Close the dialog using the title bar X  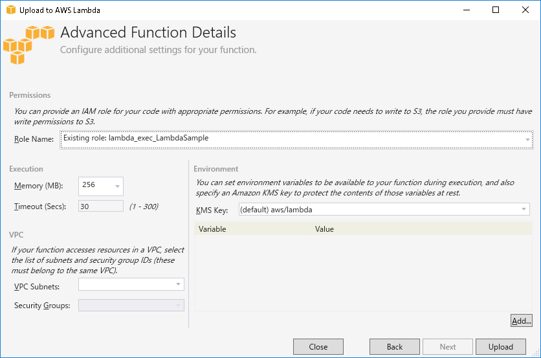[x=525, y=10]
